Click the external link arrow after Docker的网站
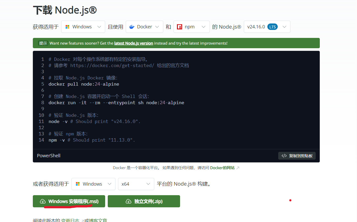Viewport: 357px width, 222px height. 238,168
